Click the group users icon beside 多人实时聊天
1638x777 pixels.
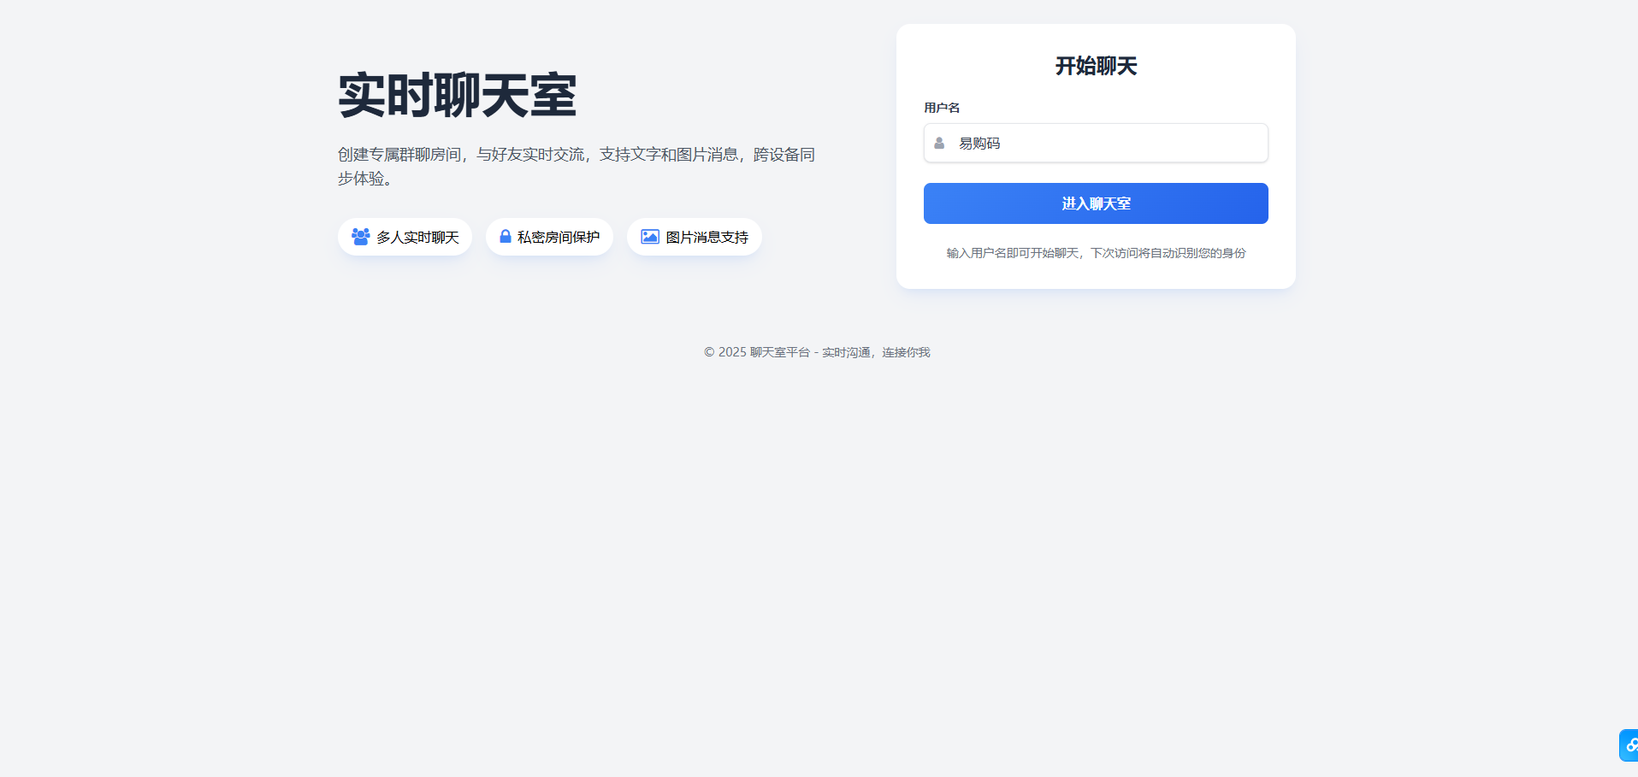tap(360, 237)
